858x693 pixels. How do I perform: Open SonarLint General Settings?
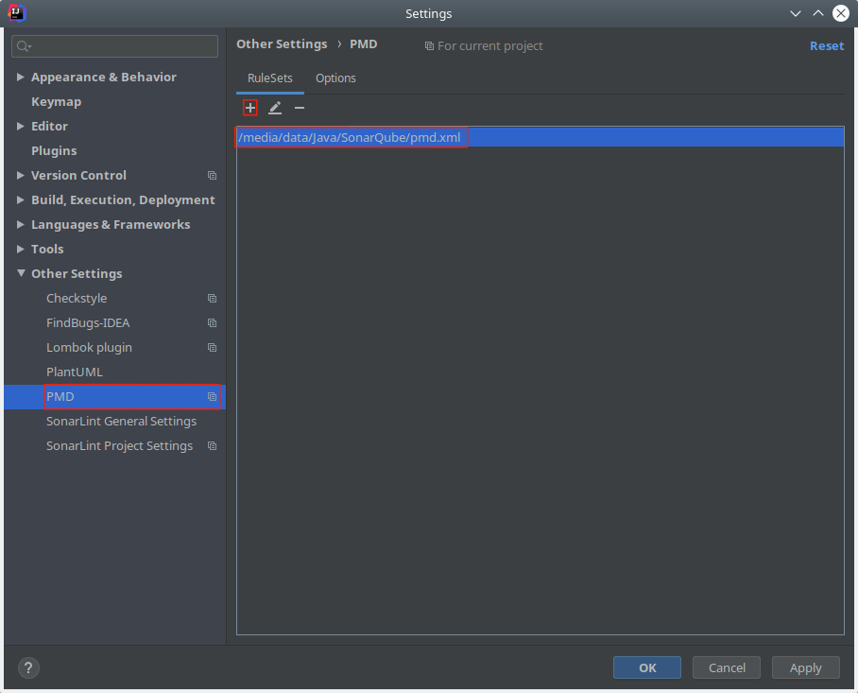tap(122, 422)
